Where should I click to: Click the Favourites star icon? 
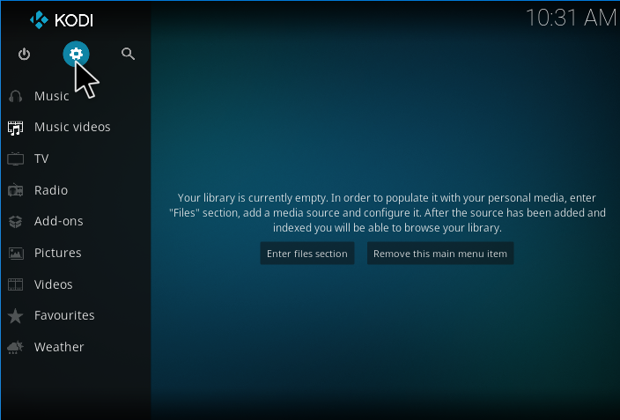click(x=16, y=315)
